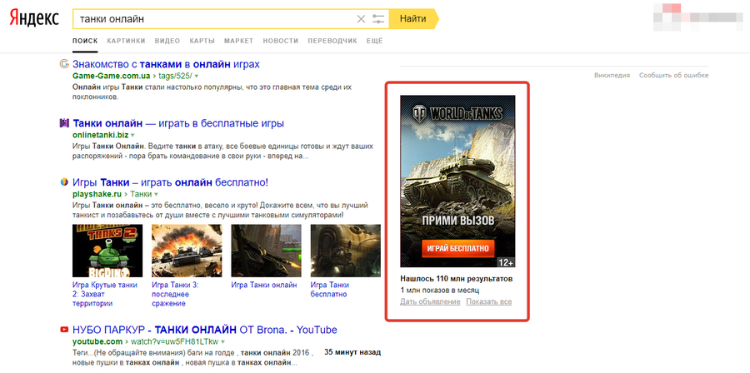Image resolution: width=750 pixels, height=373 pixels.
Task: Select the ПОИСК tab
Action: [85, 41]
